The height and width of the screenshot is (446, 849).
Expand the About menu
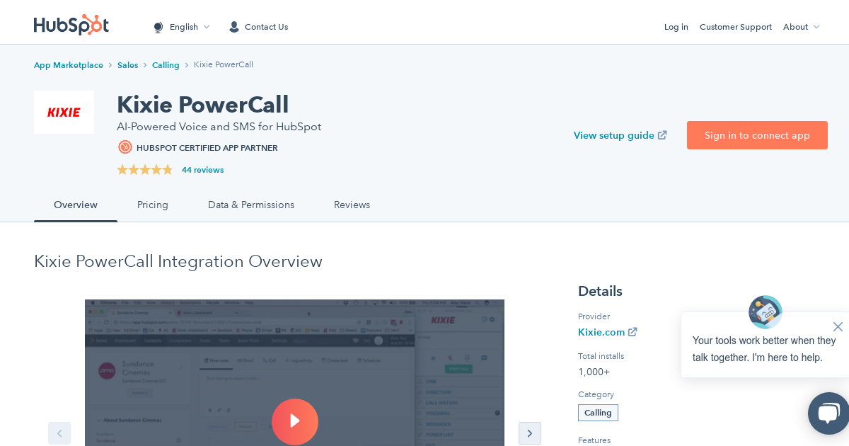click(801, 27)
